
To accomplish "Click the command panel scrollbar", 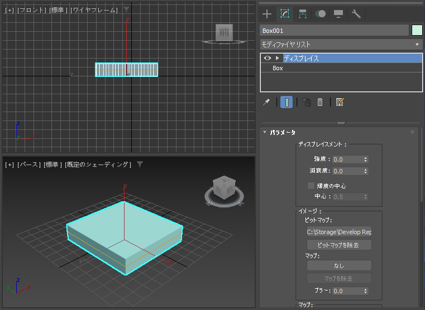I will pos(422,164).
